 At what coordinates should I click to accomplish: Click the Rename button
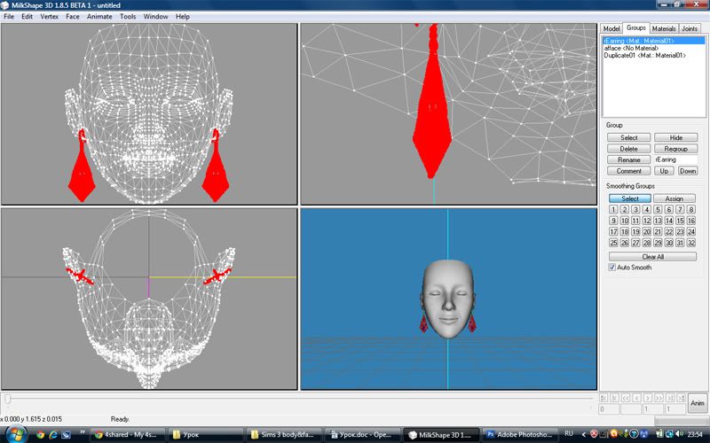(x=629, y=159)
